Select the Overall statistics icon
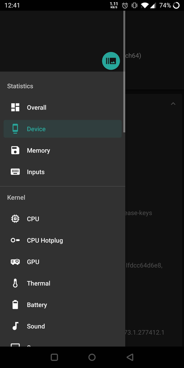Image resolution: width=184 pixels, height=368 pixels. [15, 107]
